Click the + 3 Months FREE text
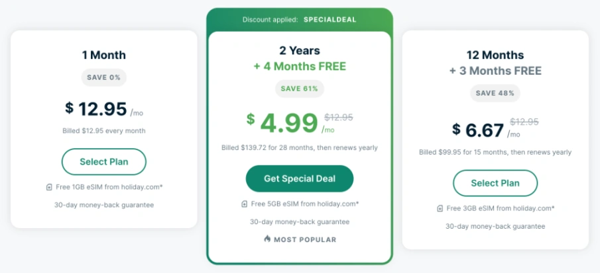 point(495,71)
